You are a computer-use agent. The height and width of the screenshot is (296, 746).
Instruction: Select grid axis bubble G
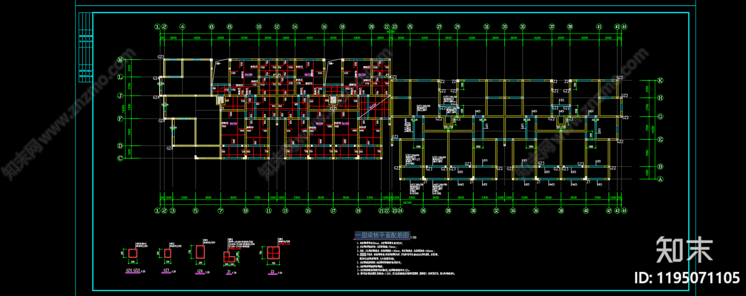coord(660,117)
